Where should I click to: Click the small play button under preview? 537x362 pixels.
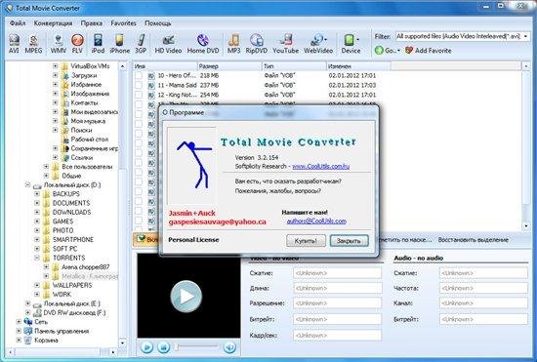tap(146, 347)
